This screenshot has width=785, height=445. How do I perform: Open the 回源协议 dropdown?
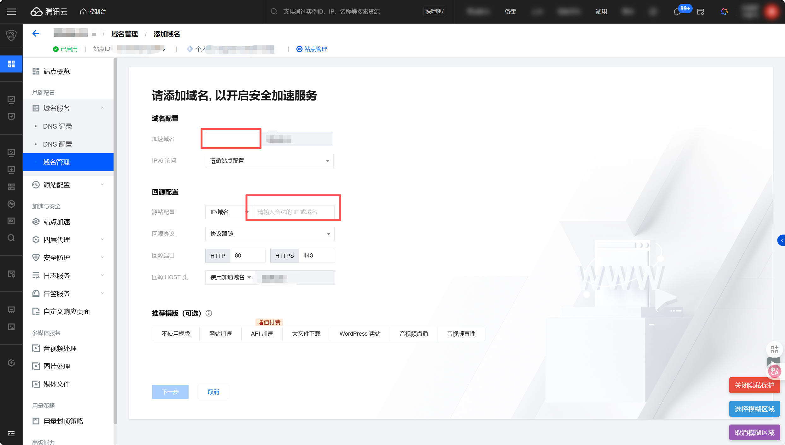(270, 234)
